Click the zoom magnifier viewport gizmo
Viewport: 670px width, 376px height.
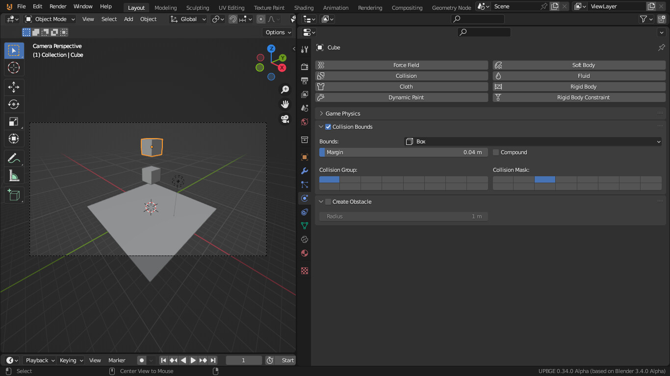285,90
